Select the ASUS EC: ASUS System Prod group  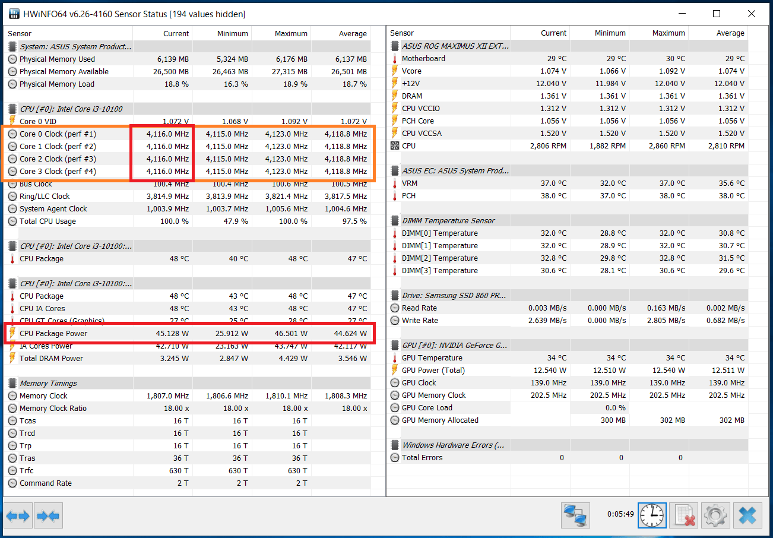click(x=569, y=171)
